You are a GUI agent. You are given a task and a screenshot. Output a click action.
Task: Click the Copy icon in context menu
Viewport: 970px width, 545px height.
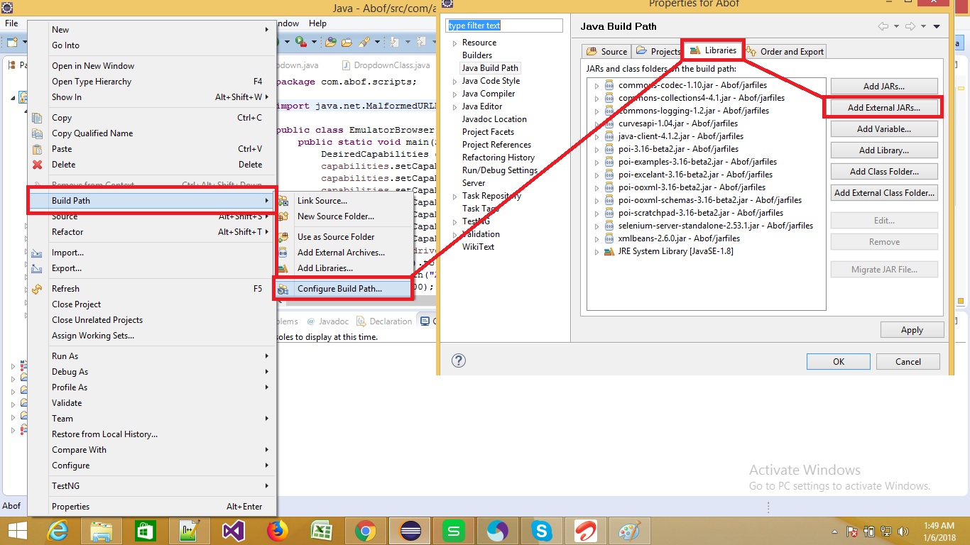point(38,118)
